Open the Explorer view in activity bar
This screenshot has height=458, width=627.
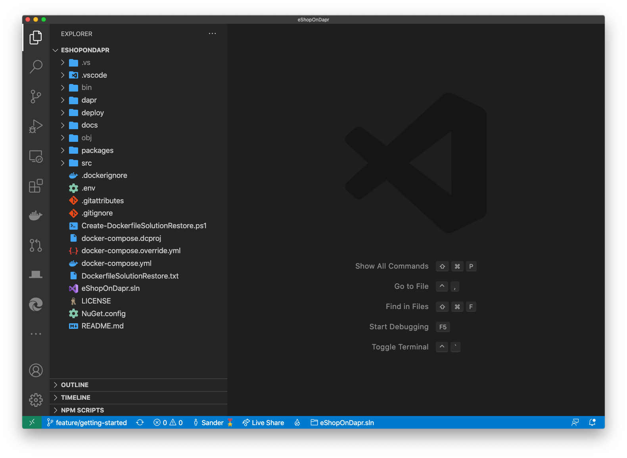coord(36,38)
